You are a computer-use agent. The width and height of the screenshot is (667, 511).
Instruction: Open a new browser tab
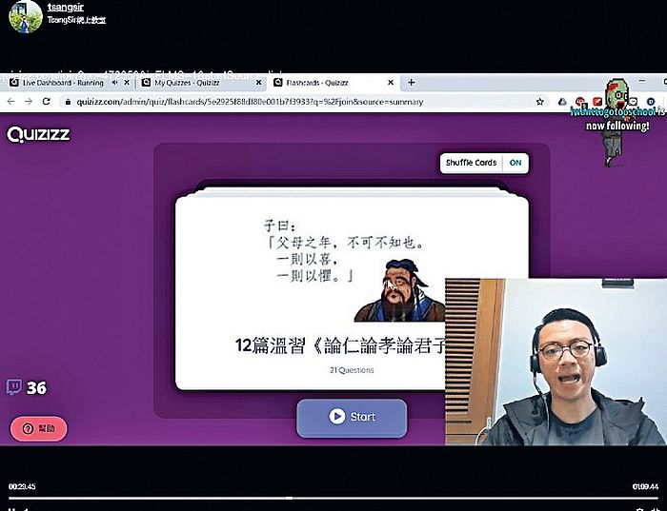(x=411, y=83)
